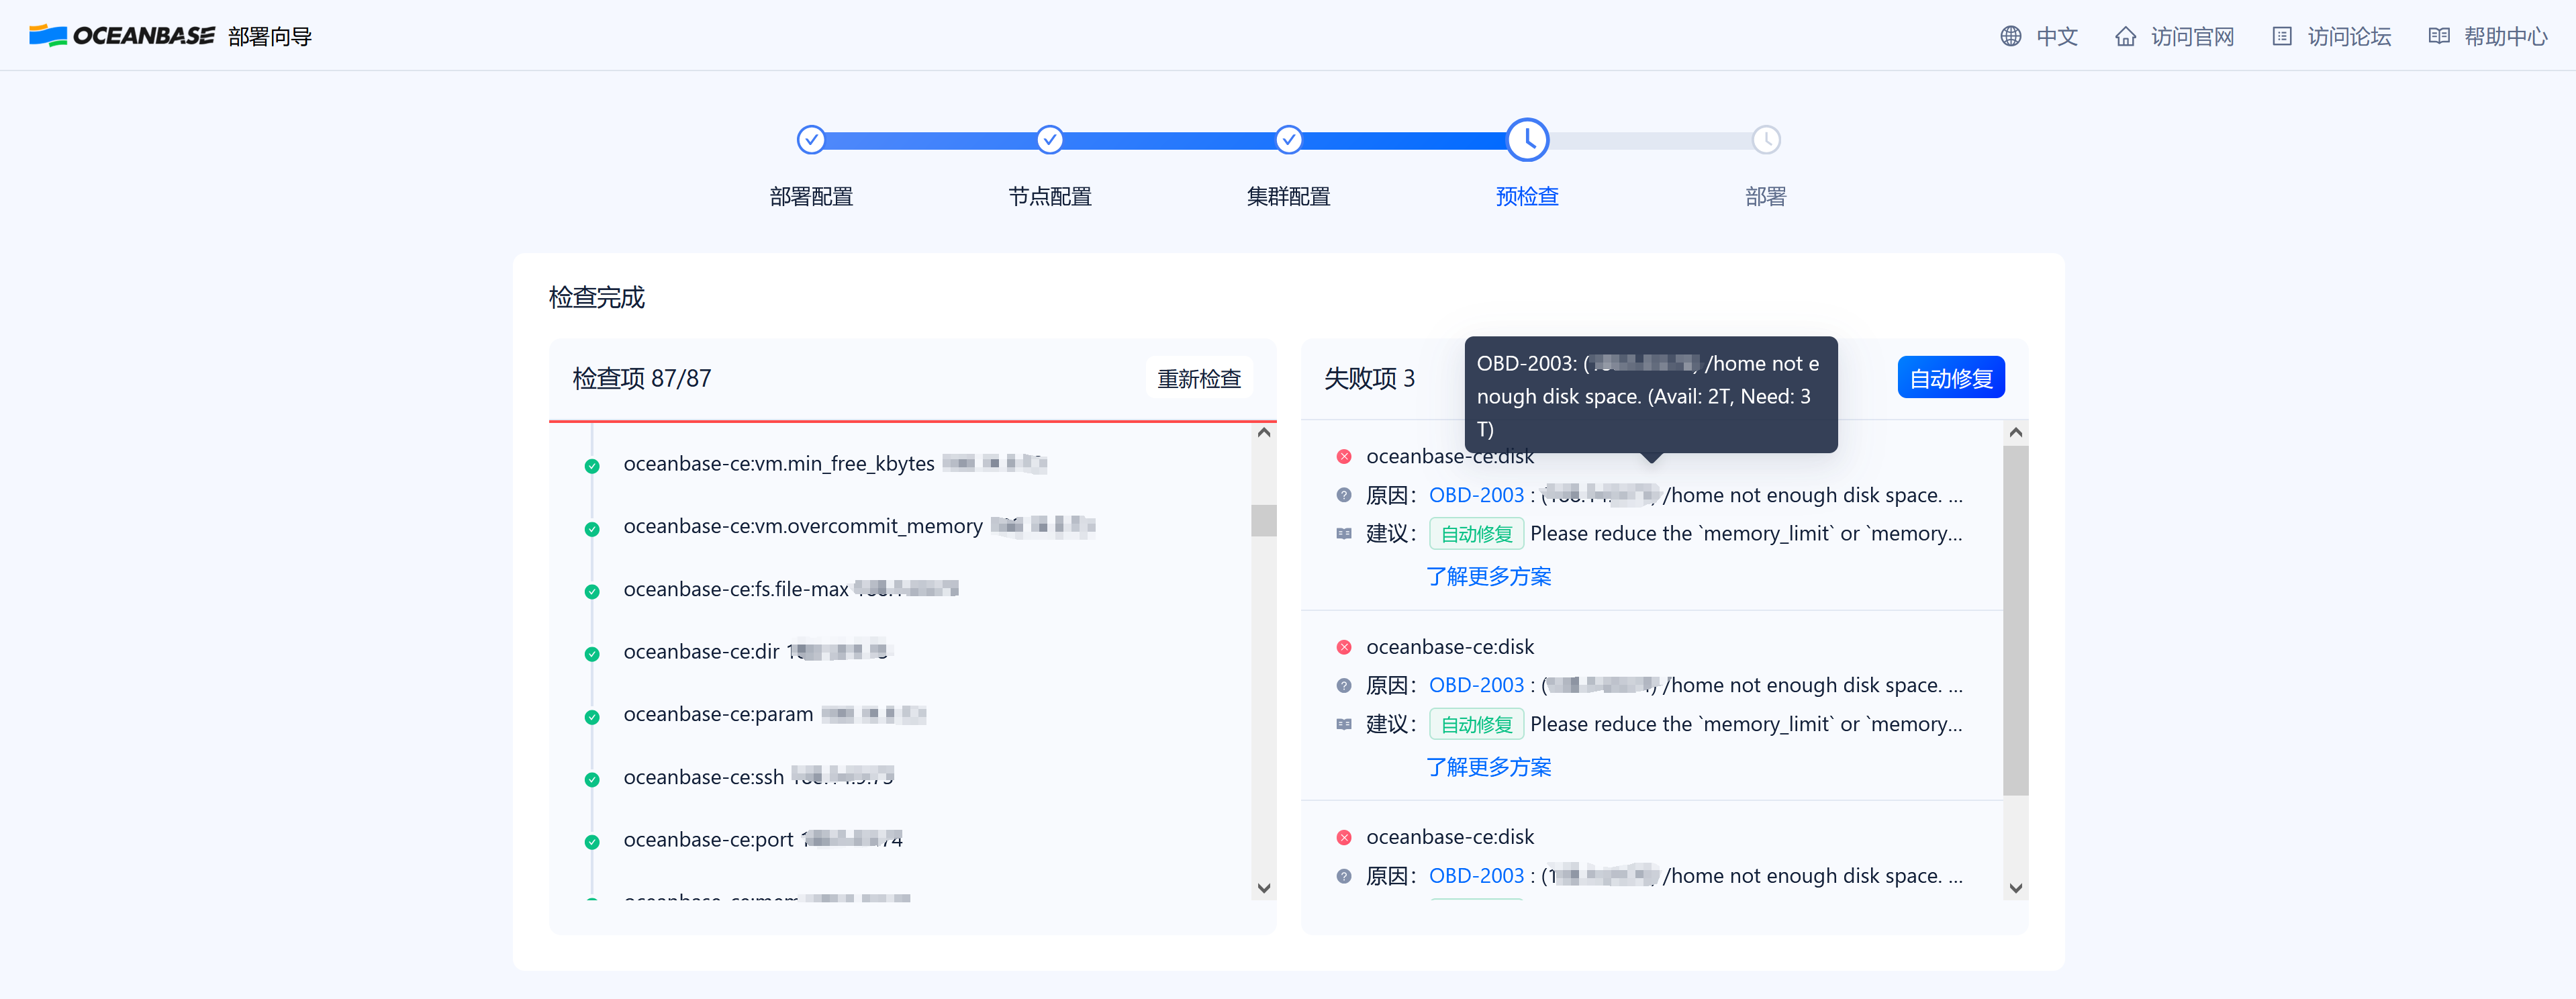Select the 预检查 step label
The width and height of the screenshot is (2576, 999).
1527,196
